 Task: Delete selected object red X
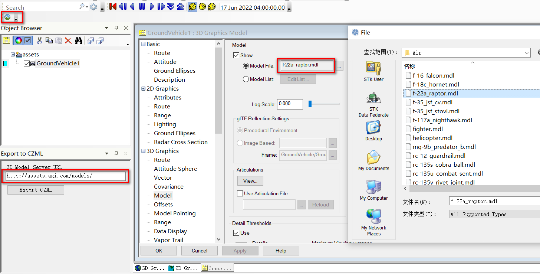(68, 40)
